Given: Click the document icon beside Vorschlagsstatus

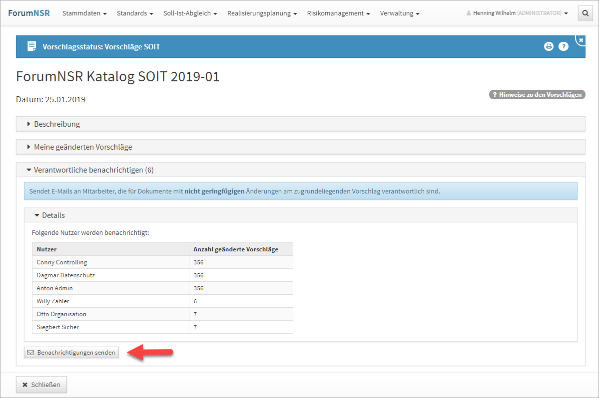Looking at the screenshot, I should coord(31,46).
